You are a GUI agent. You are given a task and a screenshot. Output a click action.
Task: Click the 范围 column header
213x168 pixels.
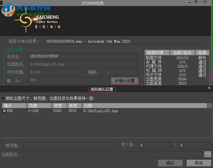pos(39,106)
